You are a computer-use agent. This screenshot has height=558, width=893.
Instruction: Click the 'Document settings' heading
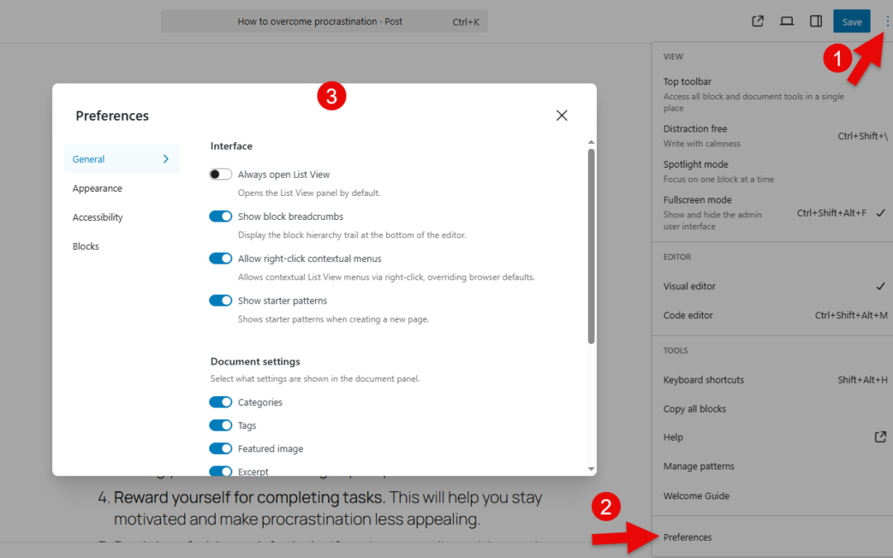(x=255, y=361)
